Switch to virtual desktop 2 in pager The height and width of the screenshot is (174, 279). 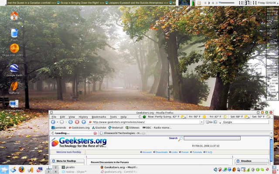click(56, 167)
